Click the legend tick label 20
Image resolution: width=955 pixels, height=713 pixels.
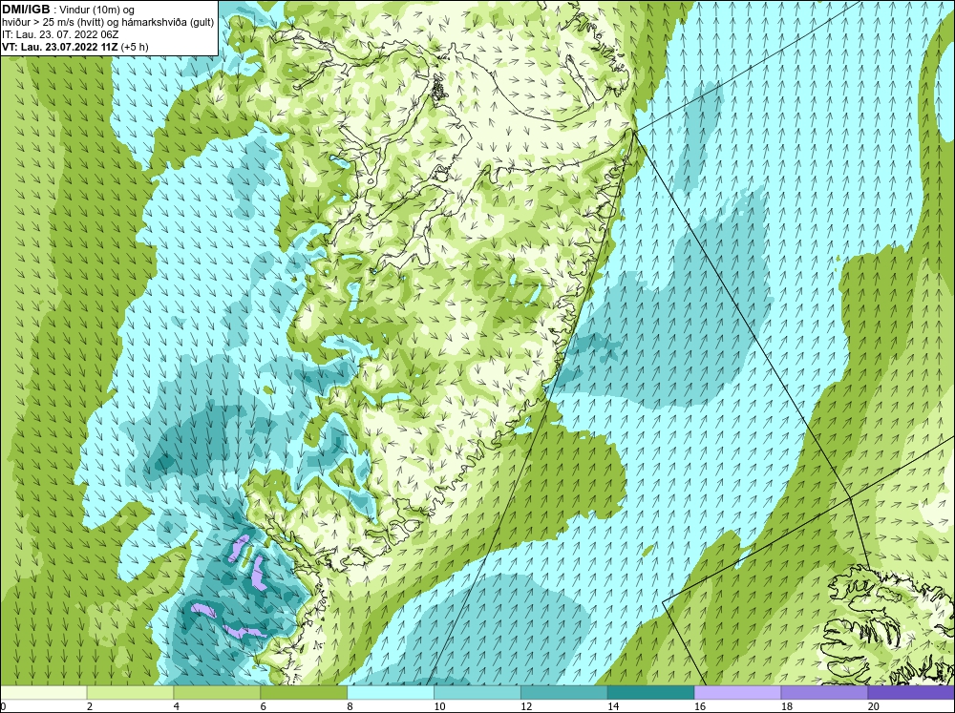point(874,706)
